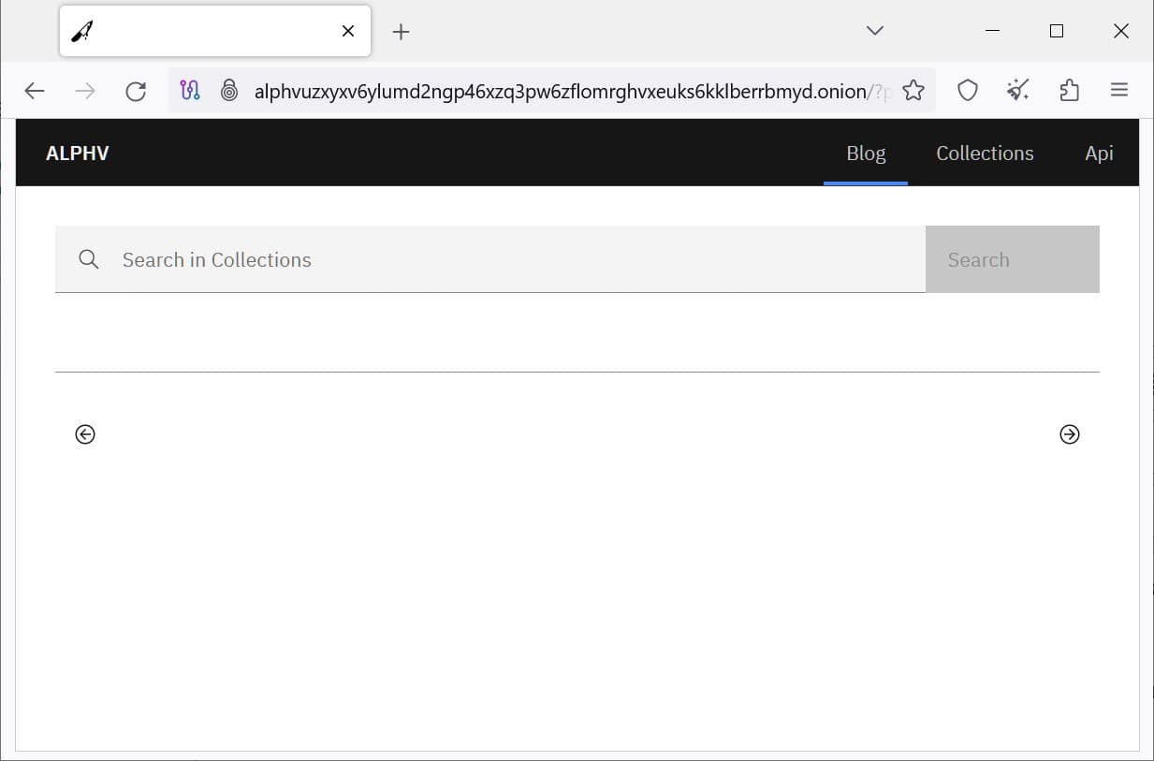Open the shield security level settings

[x=967, y=90]
